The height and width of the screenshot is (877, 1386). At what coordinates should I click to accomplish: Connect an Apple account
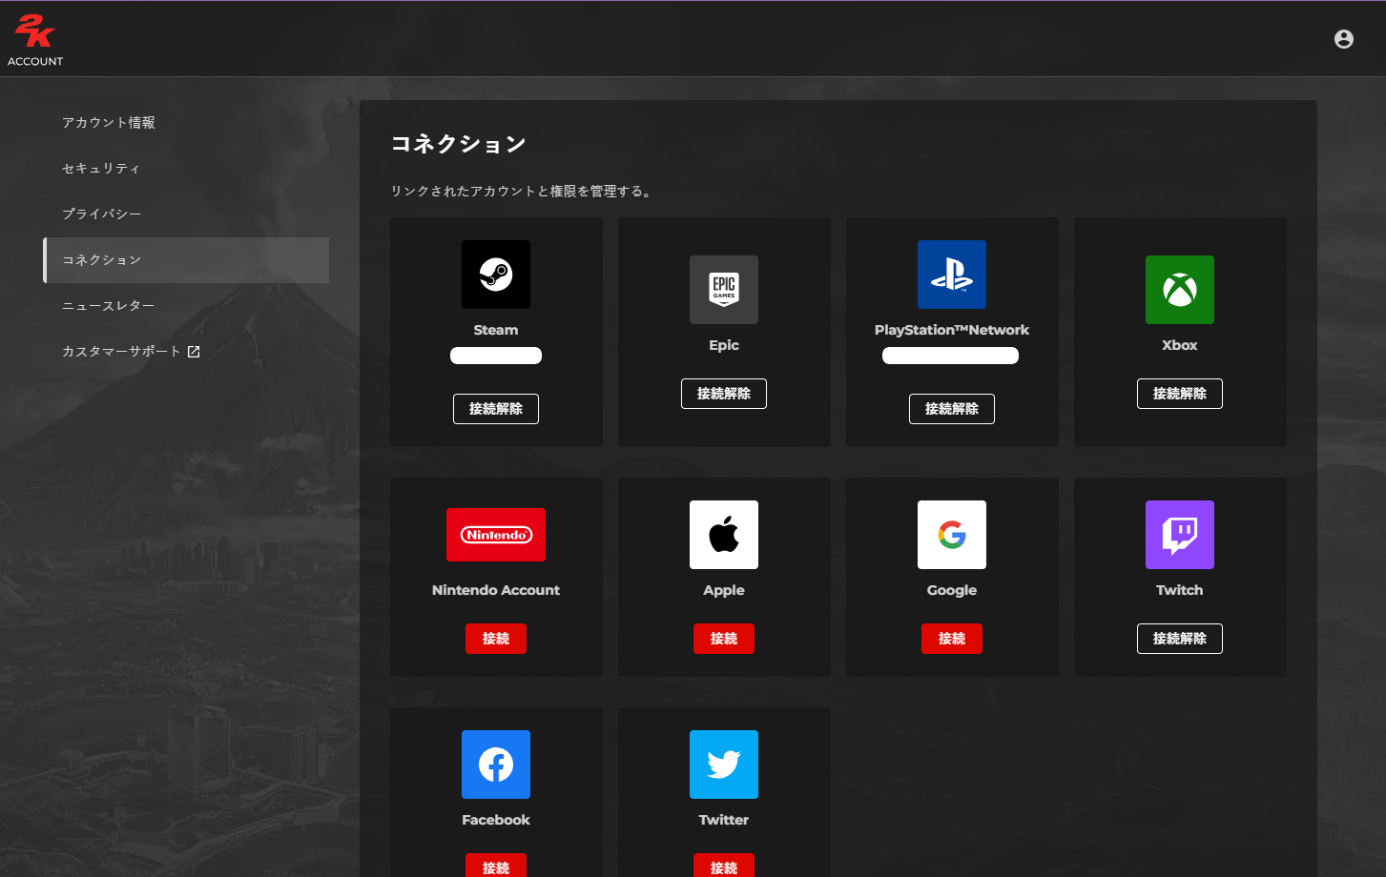coord(724,639)
